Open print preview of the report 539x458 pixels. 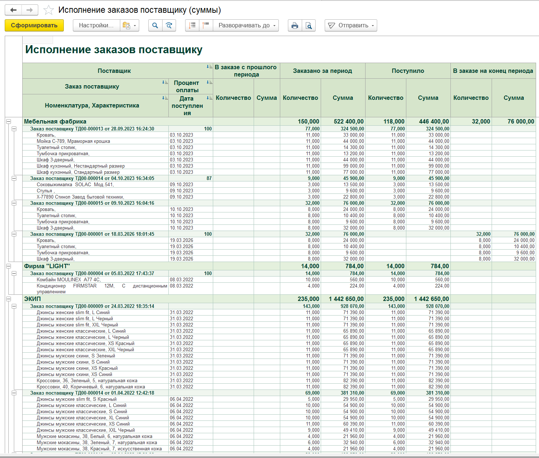(309, 26)
